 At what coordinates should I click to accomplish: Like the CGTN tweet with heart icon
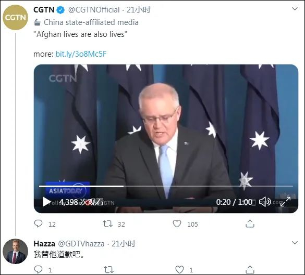click(x=177, y=224)
